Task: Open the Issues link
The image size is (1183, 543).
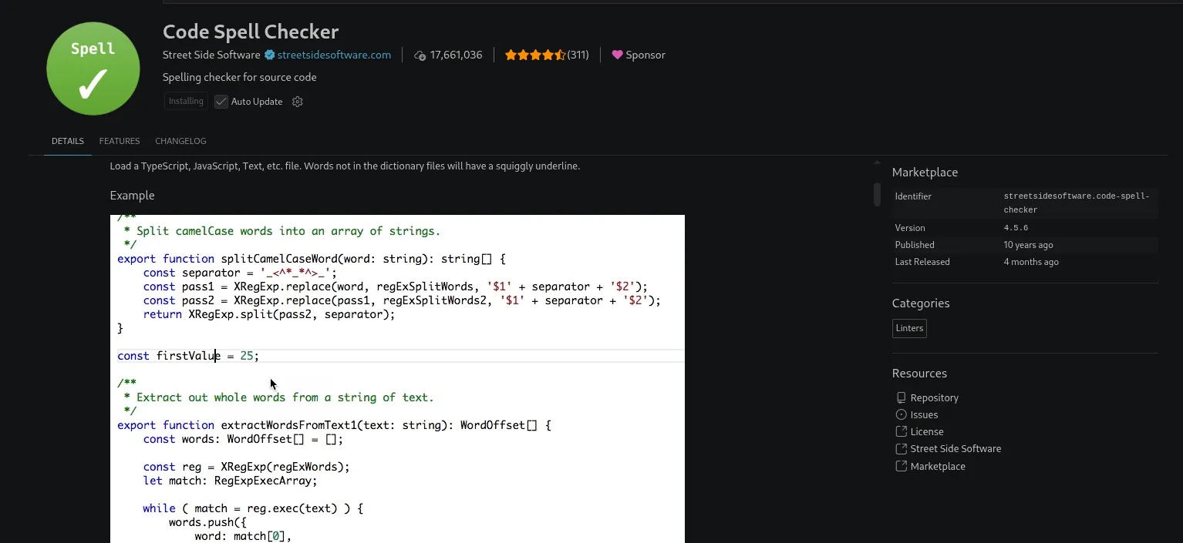Action: pyautogui.click(x=924, y=414)
